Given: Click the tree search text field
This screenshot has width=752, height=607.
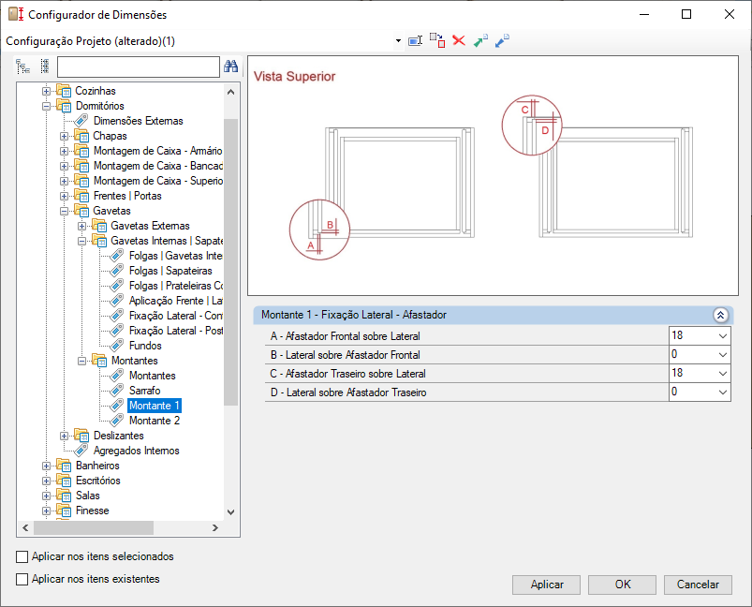Looking at the screenshot, I should click(x=138, y=67).
